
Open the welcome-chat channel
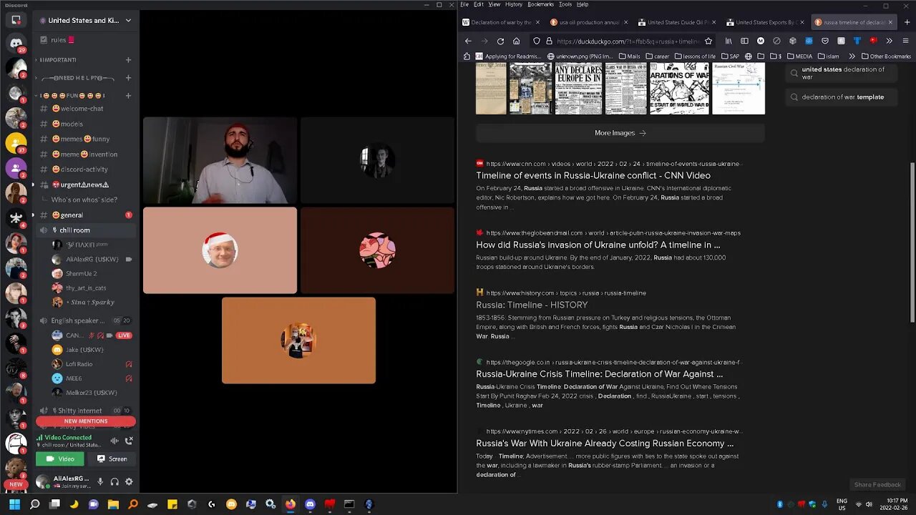click(x=86, y=109)
